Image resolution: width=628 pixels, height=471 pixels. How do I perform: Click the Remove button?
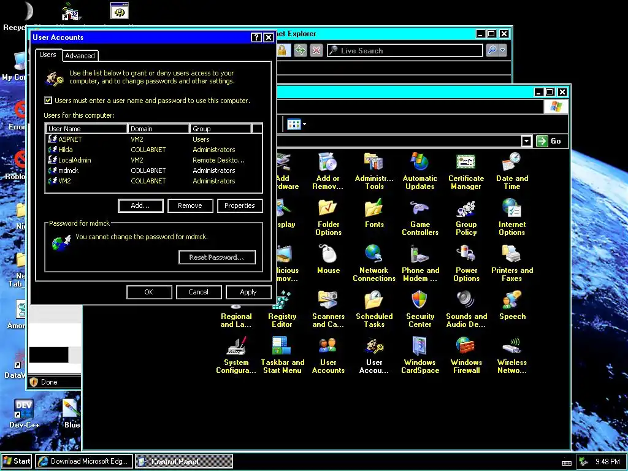[x=190, y=205]
